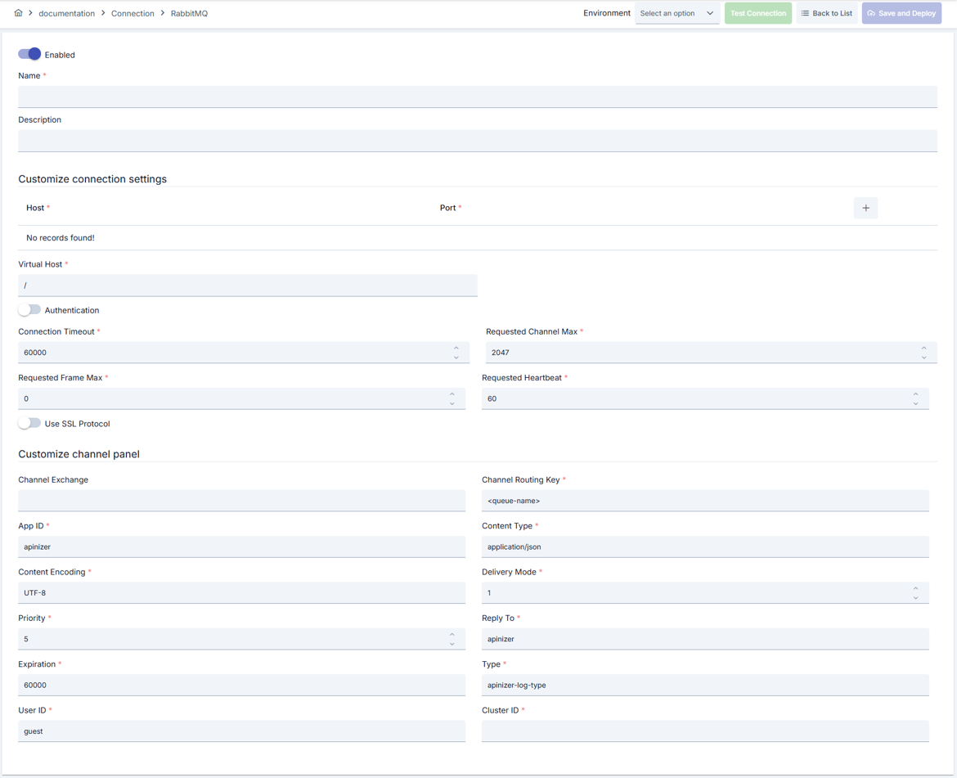Click Content Type field application/json
The image size is (957, 778).
pos(705,546)
